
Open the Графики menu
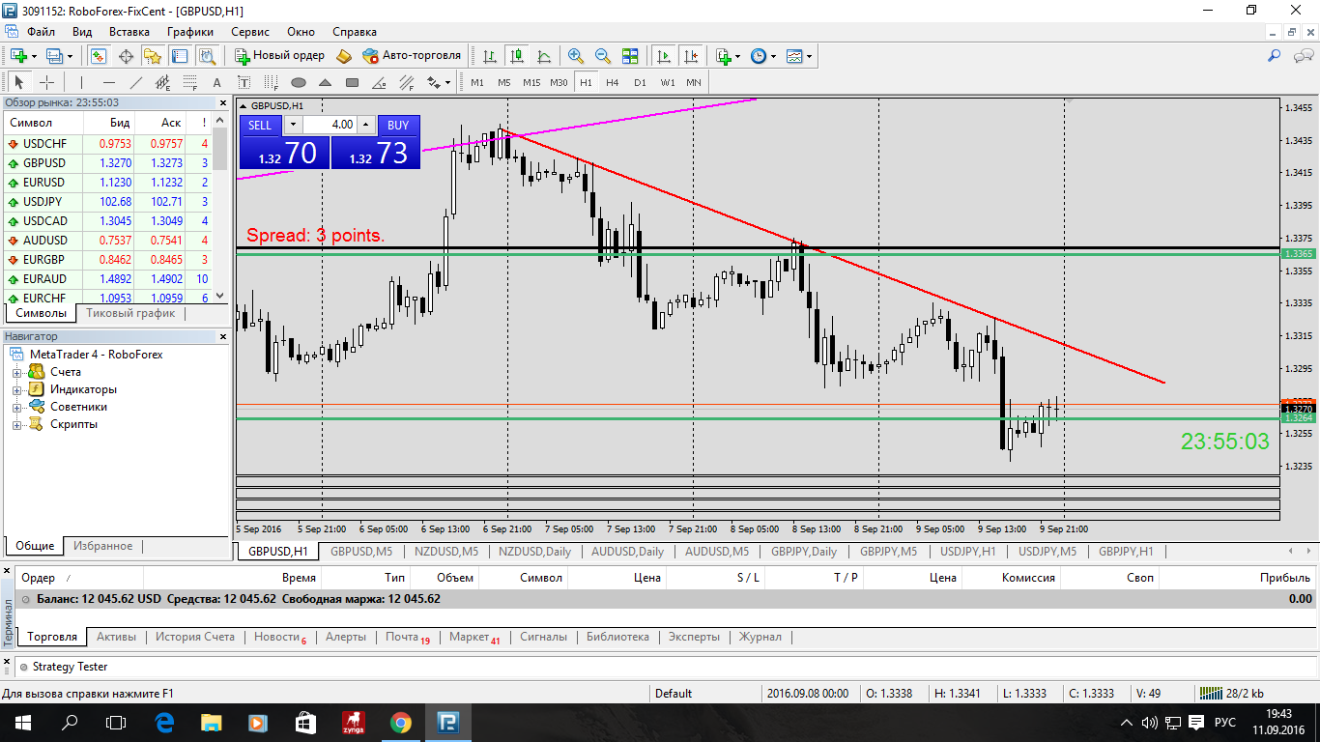[189, 32]
